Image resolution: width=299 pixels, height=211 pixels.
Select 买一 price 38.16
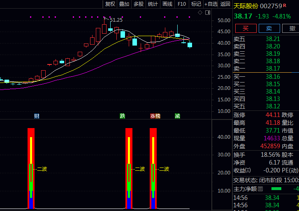pyautogui.click(x=273, y=77)
